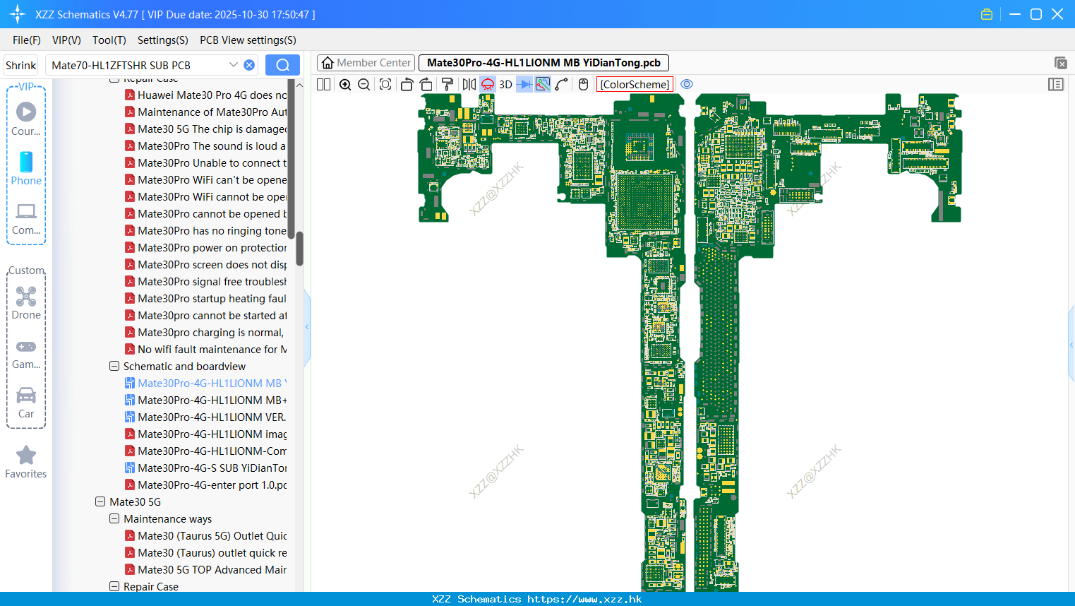Viewport: 1075px width, 606px height.
Task: Open Mate30Pro-4G-HL1LIONM image PDF
Action: tap(205, 434)
